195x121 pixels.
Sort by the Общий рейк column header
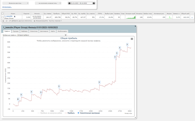185,14
